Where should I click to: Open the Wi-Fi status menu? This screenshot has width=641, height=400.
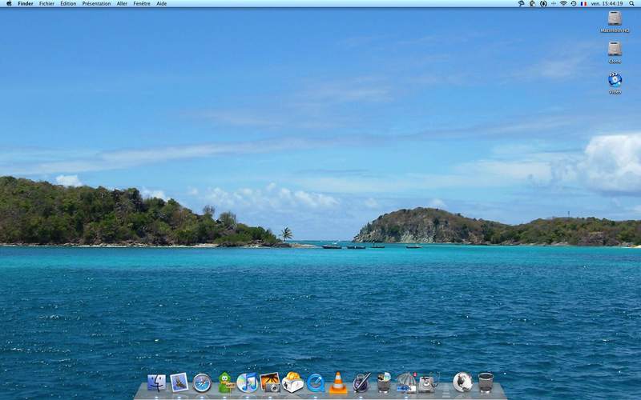click(563, 3)
